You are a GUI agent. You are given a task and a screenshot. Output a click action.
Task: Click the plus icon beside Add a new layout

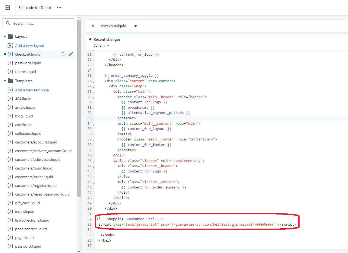(10, 46)
